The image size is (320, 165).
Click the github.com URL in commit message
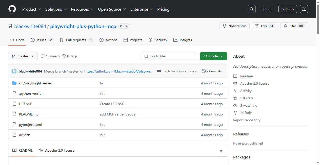click(118, 71)
